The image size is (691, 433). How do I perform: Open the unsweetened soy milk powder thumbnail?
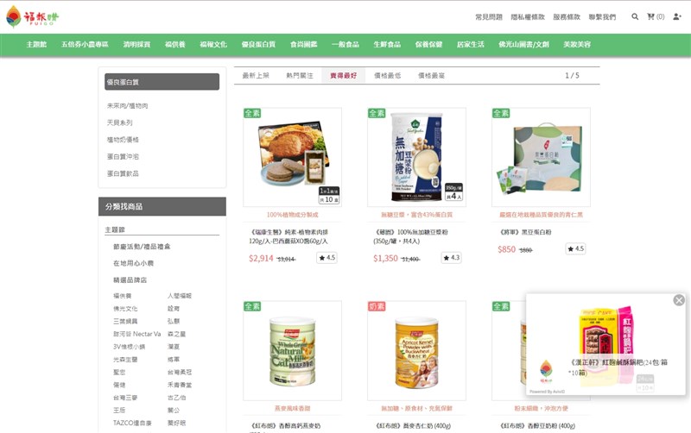click(x=416, y=157)
